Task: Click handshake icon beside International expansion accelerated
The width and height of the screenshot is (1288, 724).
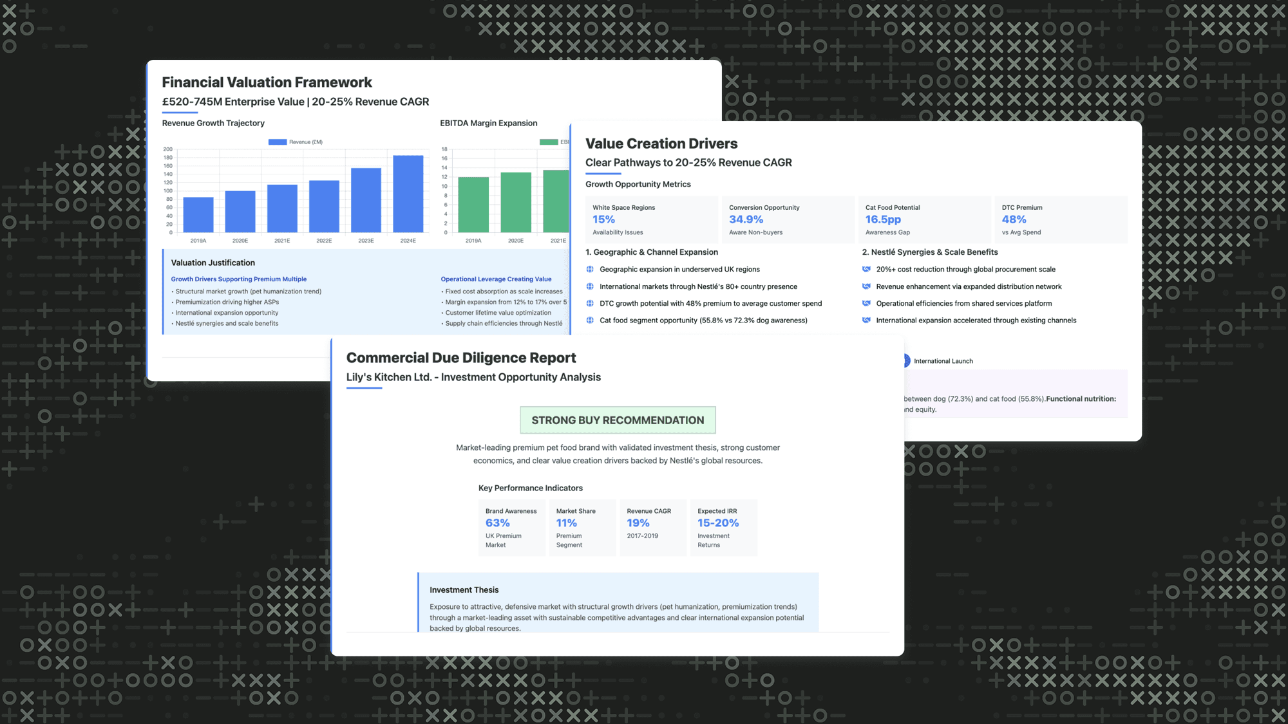Action: pyautogui.click(x=866, y=320)
